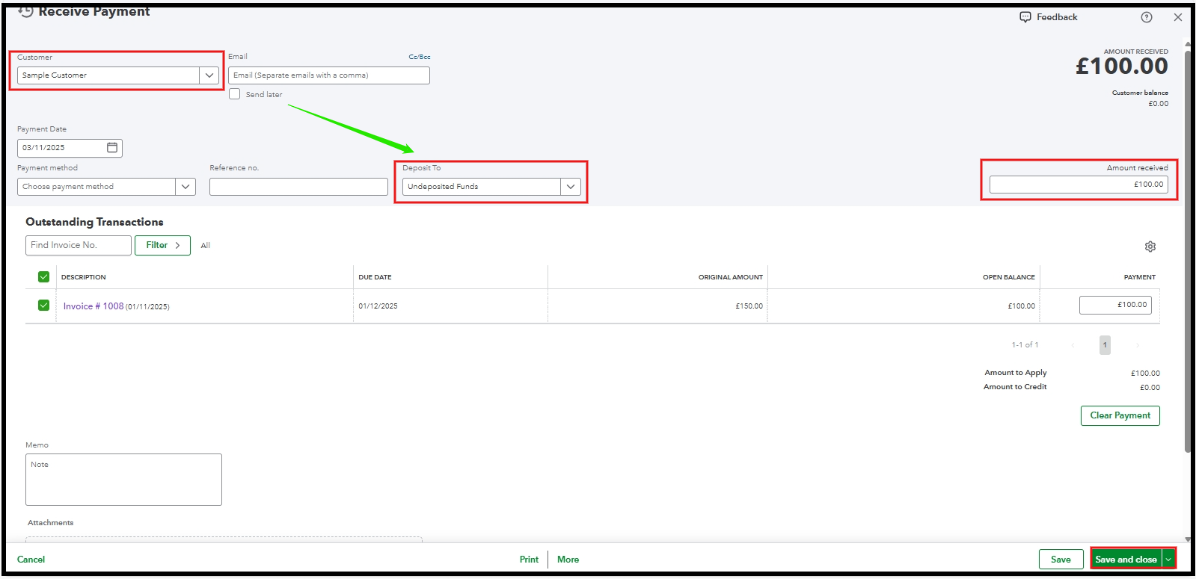1196x579 pixels.
Task: Close the Receive Payment window
Action: [1178, 17]
